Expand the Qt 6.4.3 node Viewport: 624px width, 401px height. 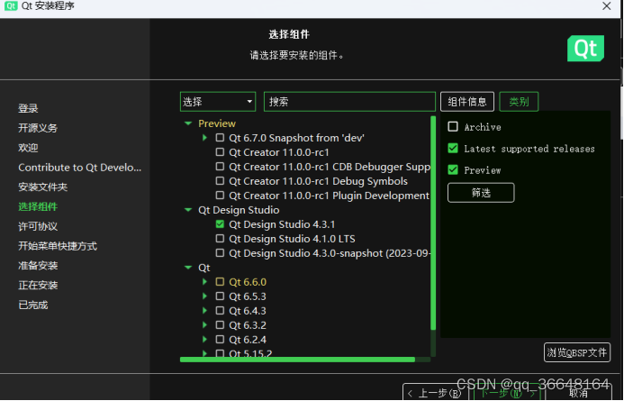(204, 311)
